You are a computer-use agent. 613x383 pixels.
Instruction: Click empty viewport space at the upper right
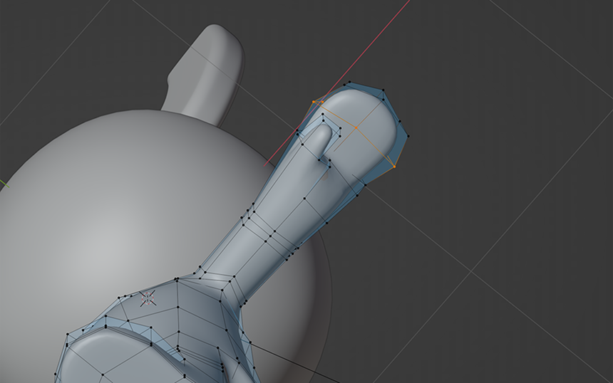[x=542, y=57]
